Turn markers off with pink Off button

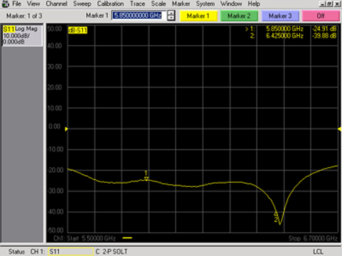pos(321,16)
